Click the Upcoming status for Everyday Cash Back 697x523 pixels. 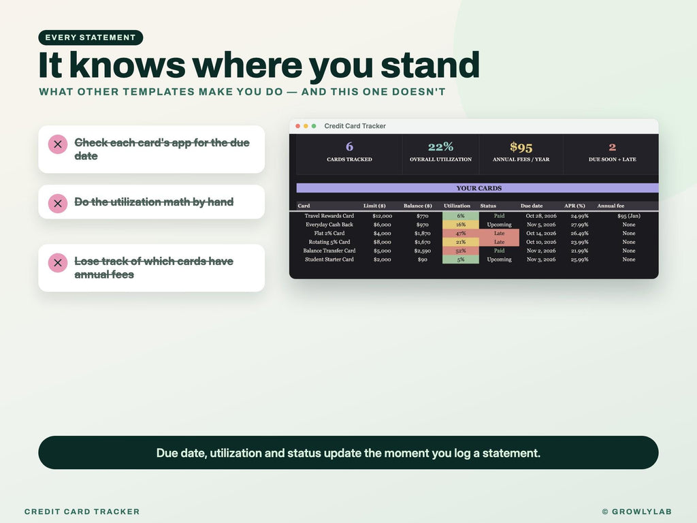[x=499, y=225]
